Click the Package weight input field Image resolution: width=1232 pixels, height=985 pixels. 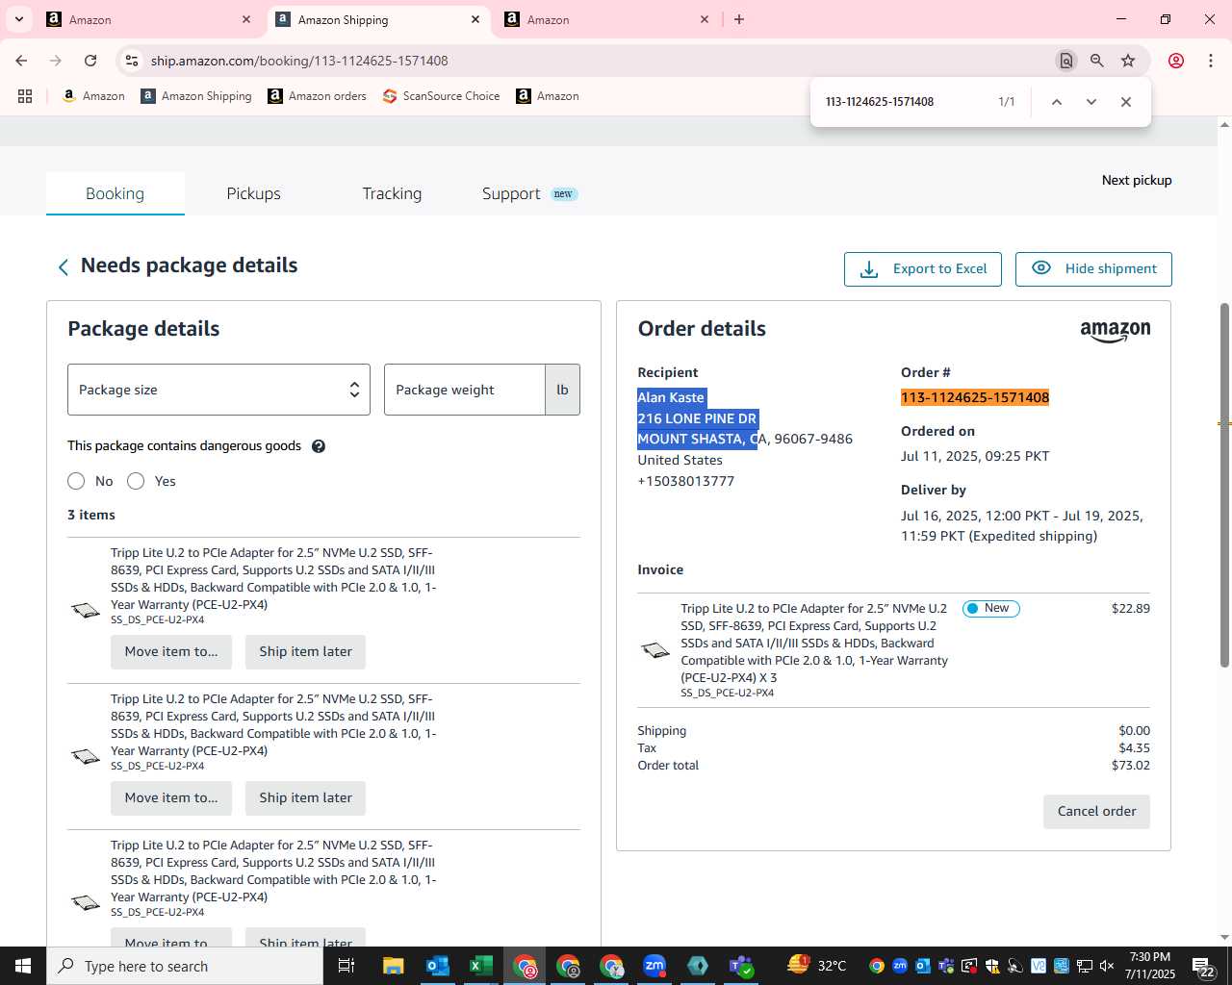pyautogui.click(x=465, y=390)
